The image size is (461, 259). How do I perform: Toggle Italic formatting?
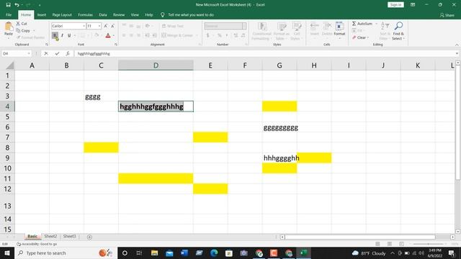[x=62, y=35]
